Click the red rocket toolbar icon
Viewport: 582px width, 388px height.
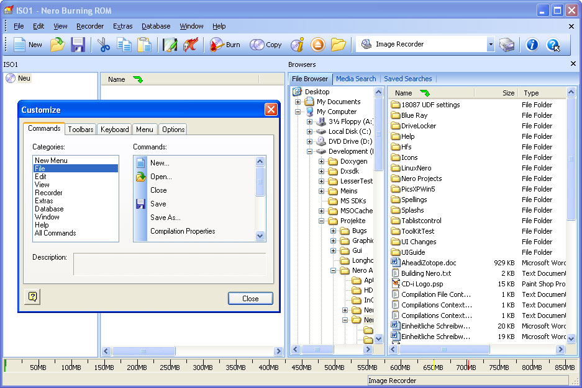coord(191,45)
